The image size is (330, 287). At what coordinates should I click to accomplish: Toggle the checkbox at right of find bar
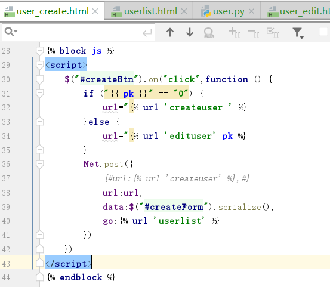(x=323, y=32)
